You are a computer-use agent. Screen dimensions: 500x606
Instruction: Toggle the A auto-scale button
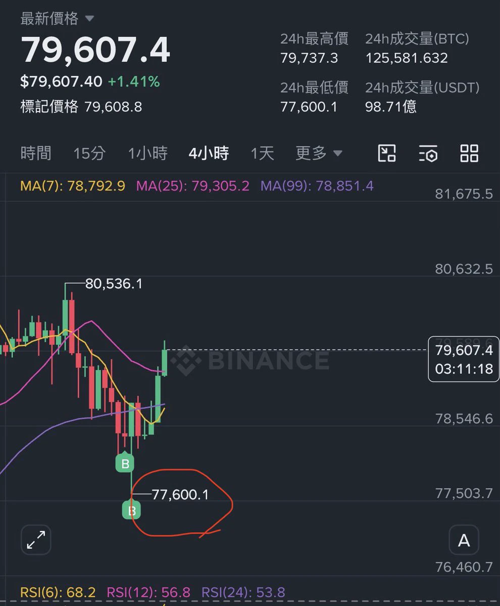tap(464, 540)
